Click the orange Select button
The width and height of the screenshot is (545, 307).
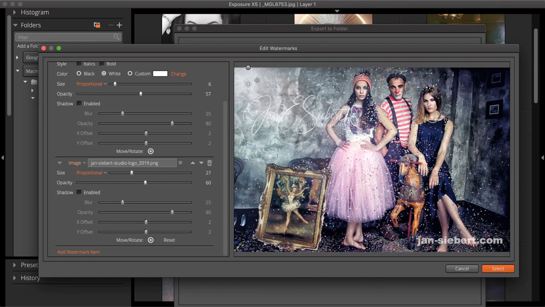498,269
